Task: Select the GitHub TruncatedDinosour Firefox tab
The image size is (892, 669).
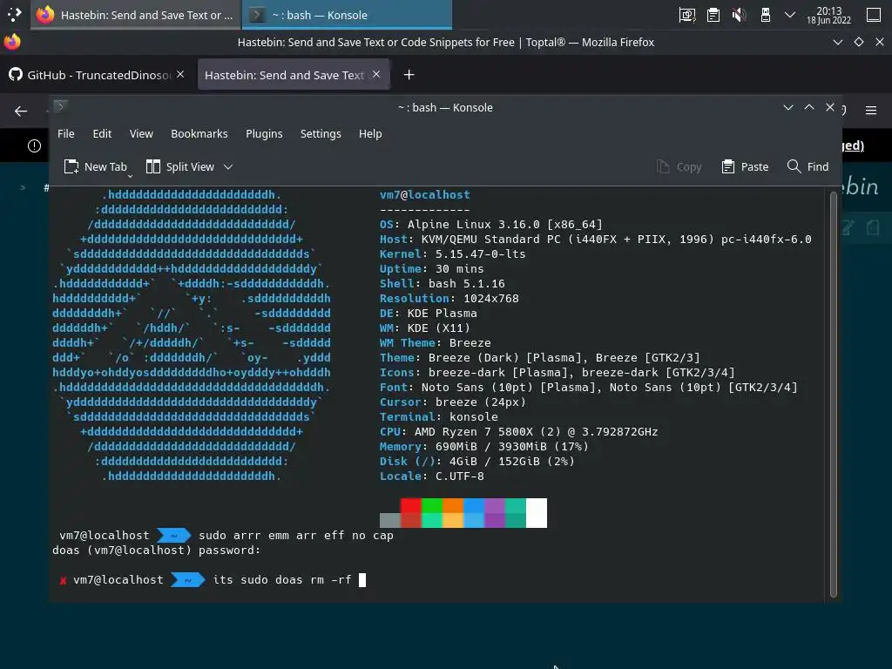Action: click(x=97, y=75)
